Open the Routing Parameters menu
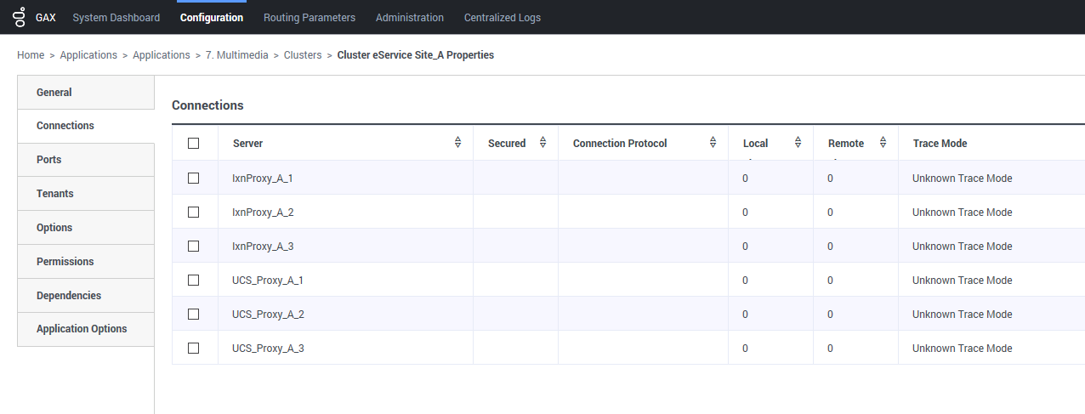 (309, 17)
